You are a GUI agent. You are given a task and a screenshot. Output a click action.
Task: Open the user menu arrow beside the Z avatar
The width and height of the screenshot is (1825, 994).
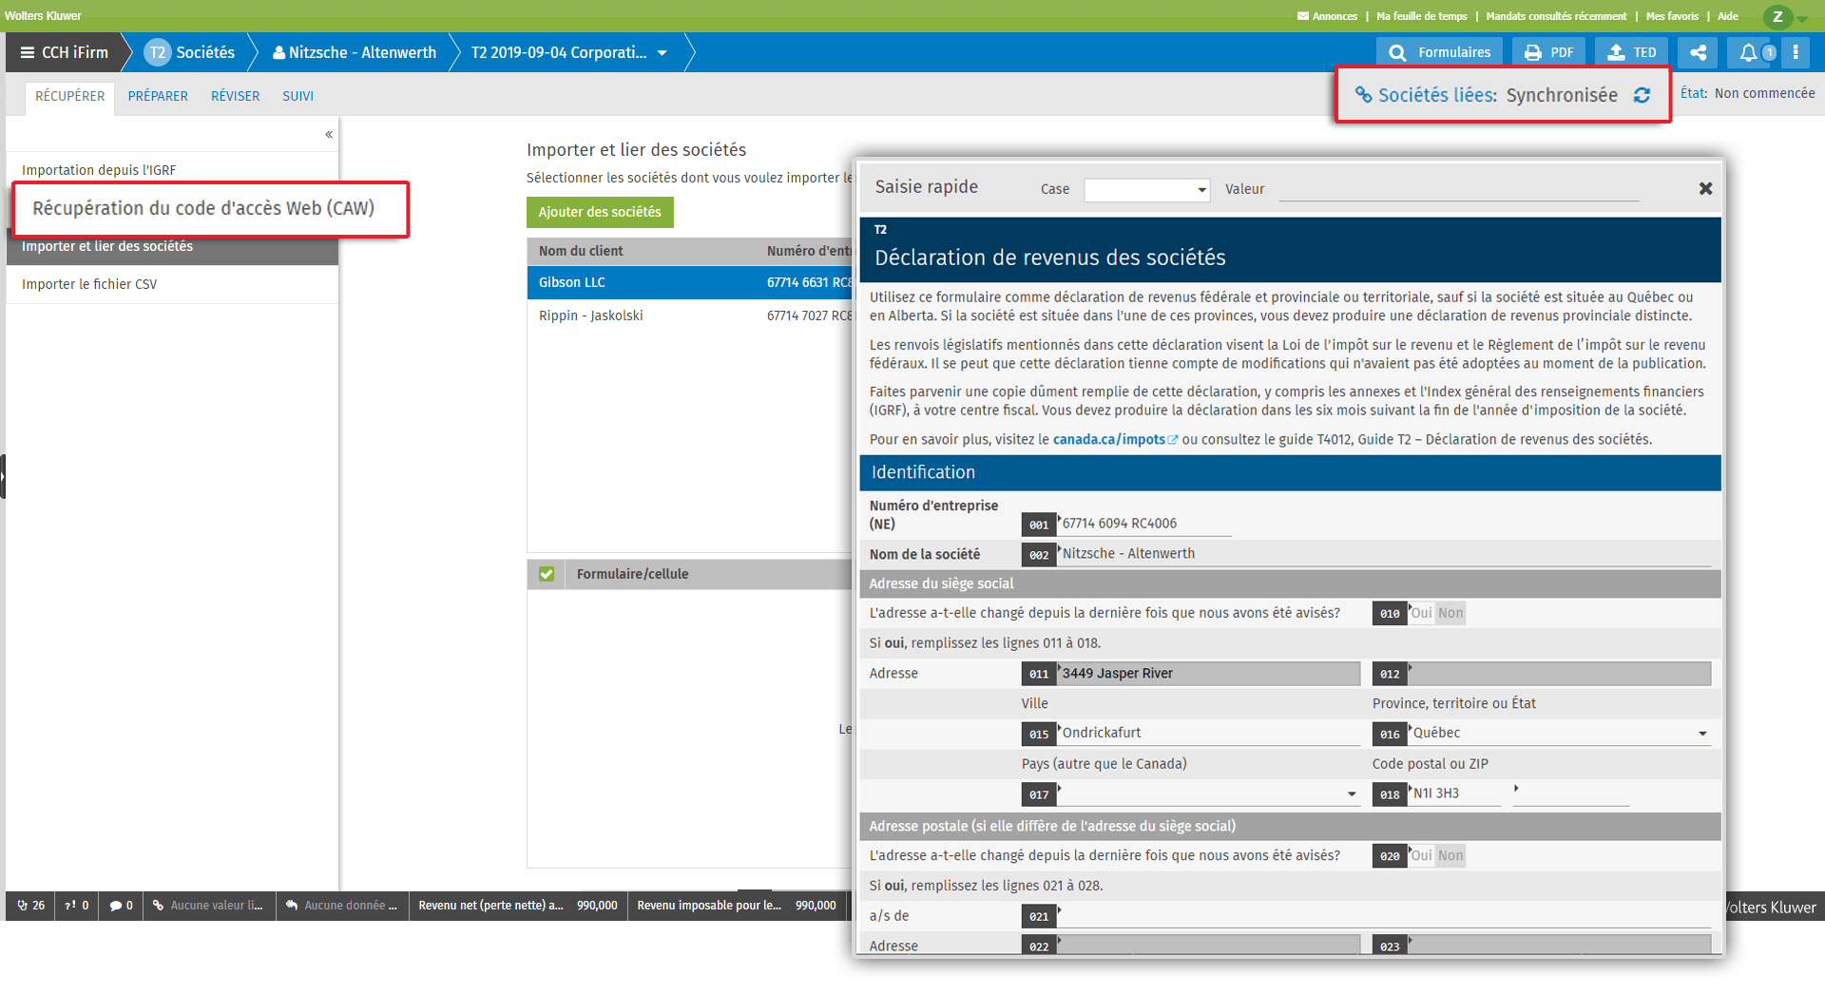pyautogui.click(x=1802, y=18)
